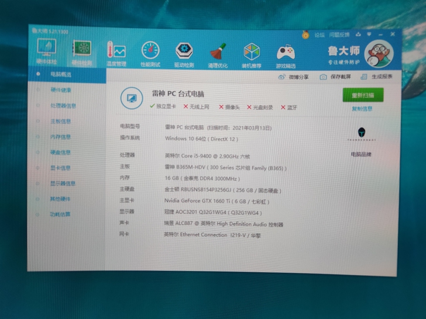426x319 pixels.
Task: Click the Ethernet Connection I219-V value
Action: click(212, 235)
